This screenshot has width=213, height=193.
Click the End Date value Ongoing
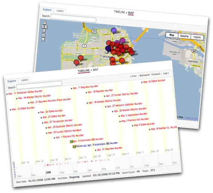pos(74,177)
